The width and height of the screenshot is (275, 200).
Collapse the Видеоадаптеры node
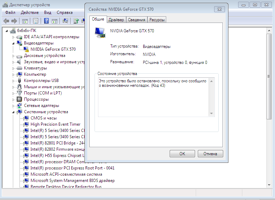[x=13, y=43]
